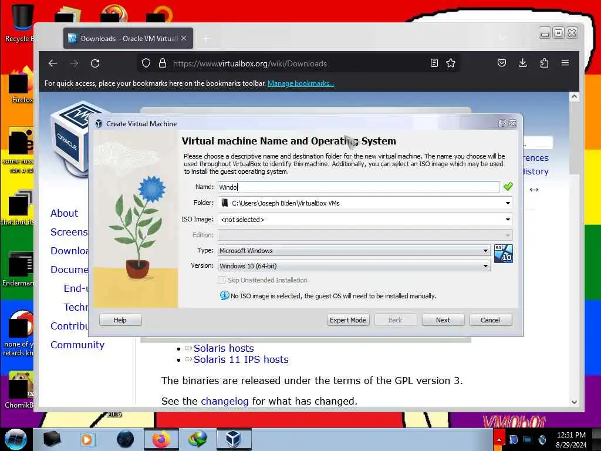Open the changelog link
This screenshot has height=451, width=601.
tap(225, 401)
